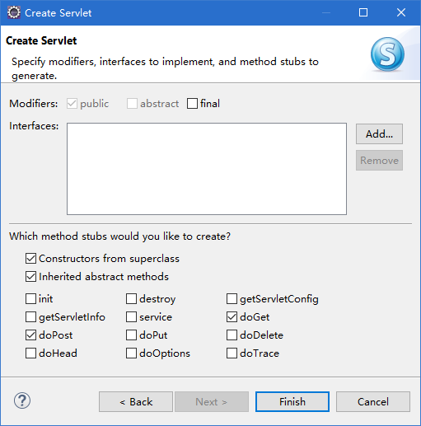Click Add... to add an interface
The width and height of the screenshot is (421, 426).
pyautogui.click(x=379, y=134)
